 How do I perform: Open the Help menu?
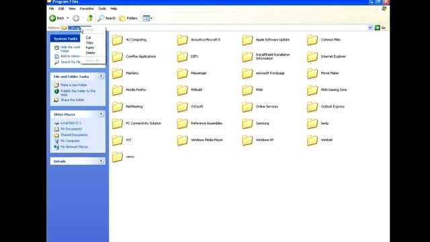click(x=114, y=9)
